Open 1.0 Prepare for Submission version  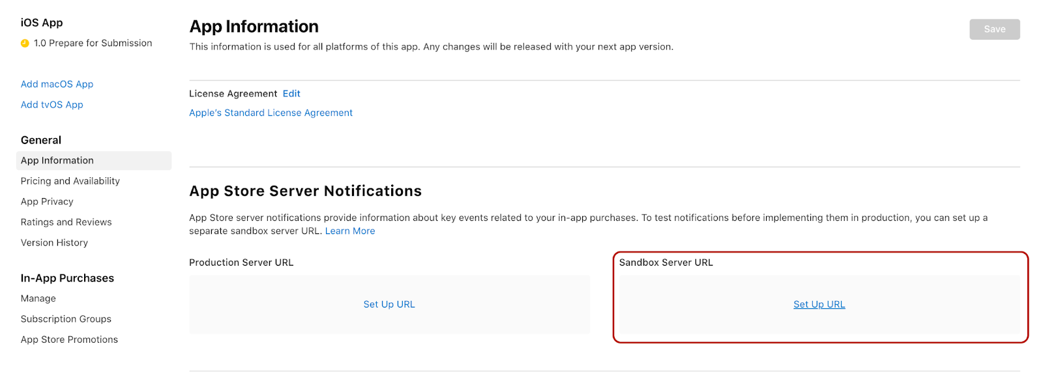click(93, 43)
